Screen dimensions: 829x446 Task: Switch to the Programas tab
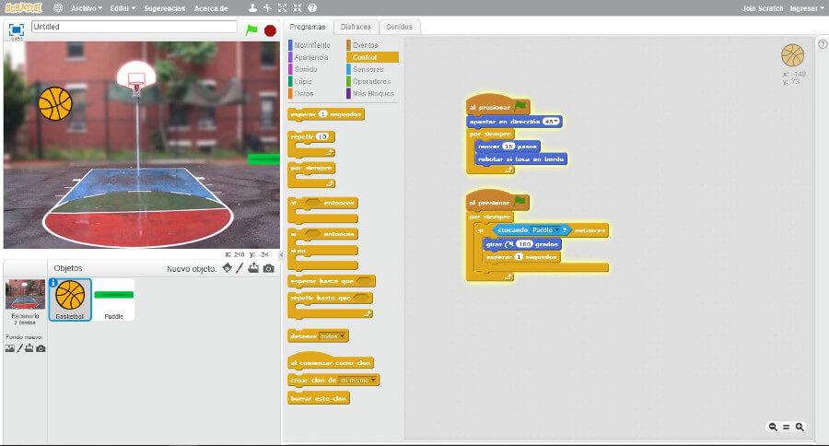coord(308,27)
